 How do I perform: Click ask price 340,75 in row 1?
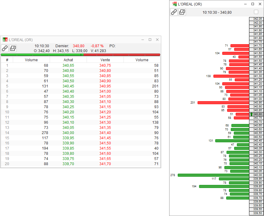(x=105, y=66)
